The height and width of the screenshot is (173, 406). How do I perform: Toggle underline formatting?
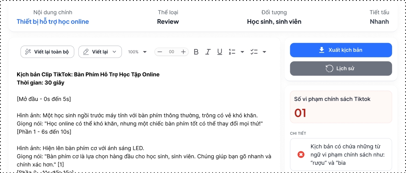pyautogui.click(x=220, y=52)
